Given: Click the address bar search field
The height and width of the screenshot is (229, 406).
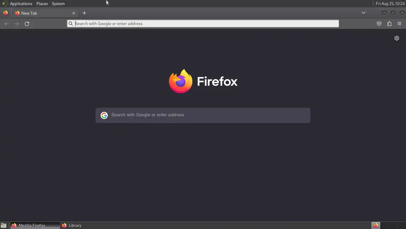Looking at the screenshot, I should [x=203, y=24].
